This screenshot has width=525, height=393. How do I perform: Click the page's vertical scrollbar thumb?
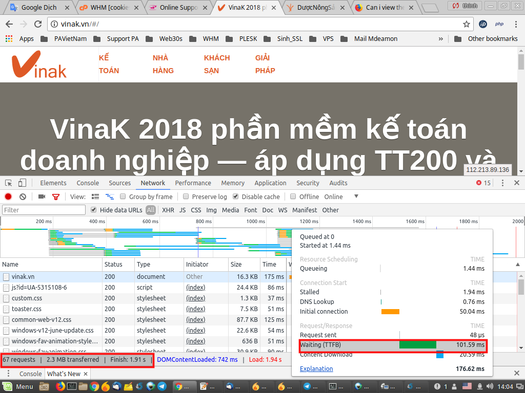521,61
